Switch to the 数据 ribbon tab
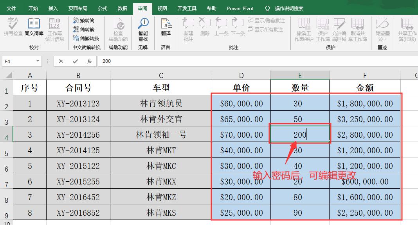This screenshot has height=225, width=418. coord(122,8)
